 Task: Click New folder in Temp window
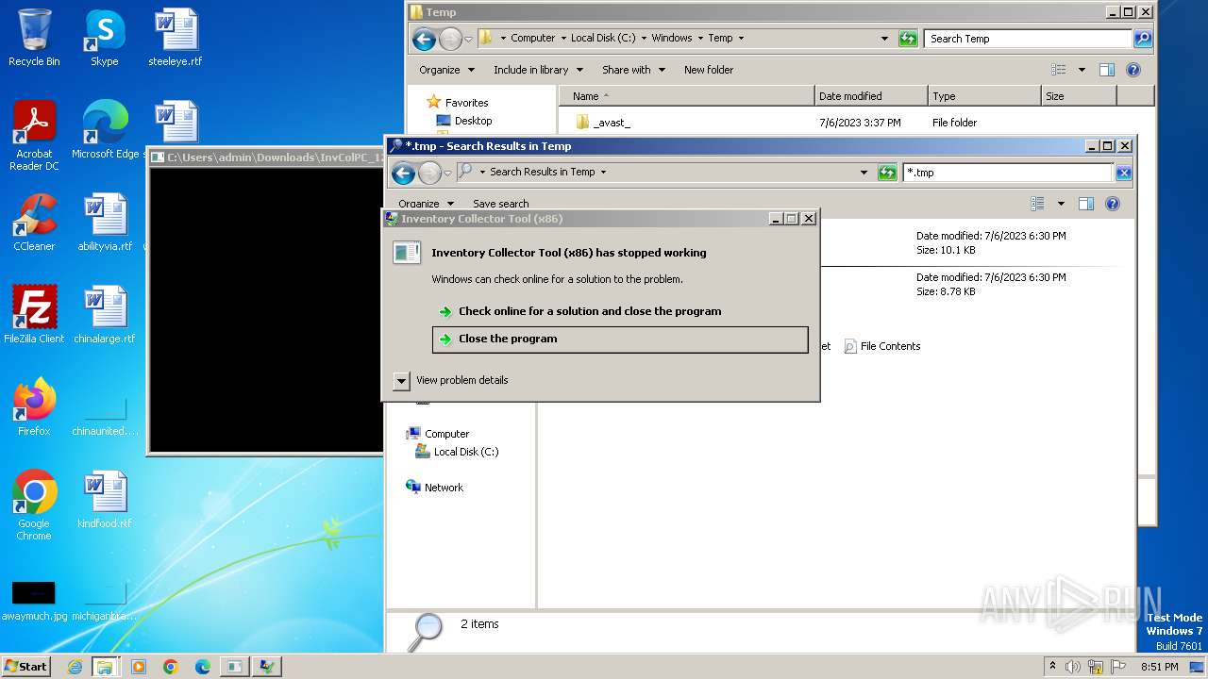tap(709, 70)
